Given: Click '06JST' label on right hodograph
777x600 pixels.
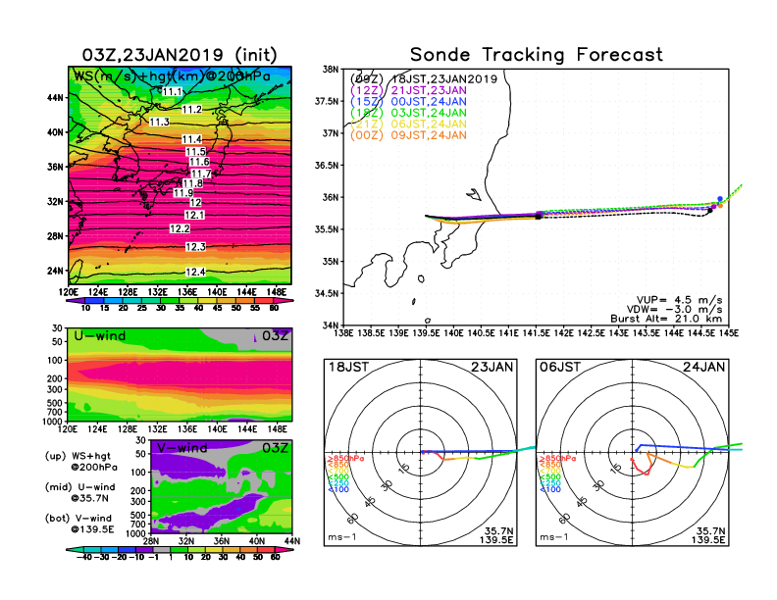Looking at the screenshot, I should tap(560, 368).
